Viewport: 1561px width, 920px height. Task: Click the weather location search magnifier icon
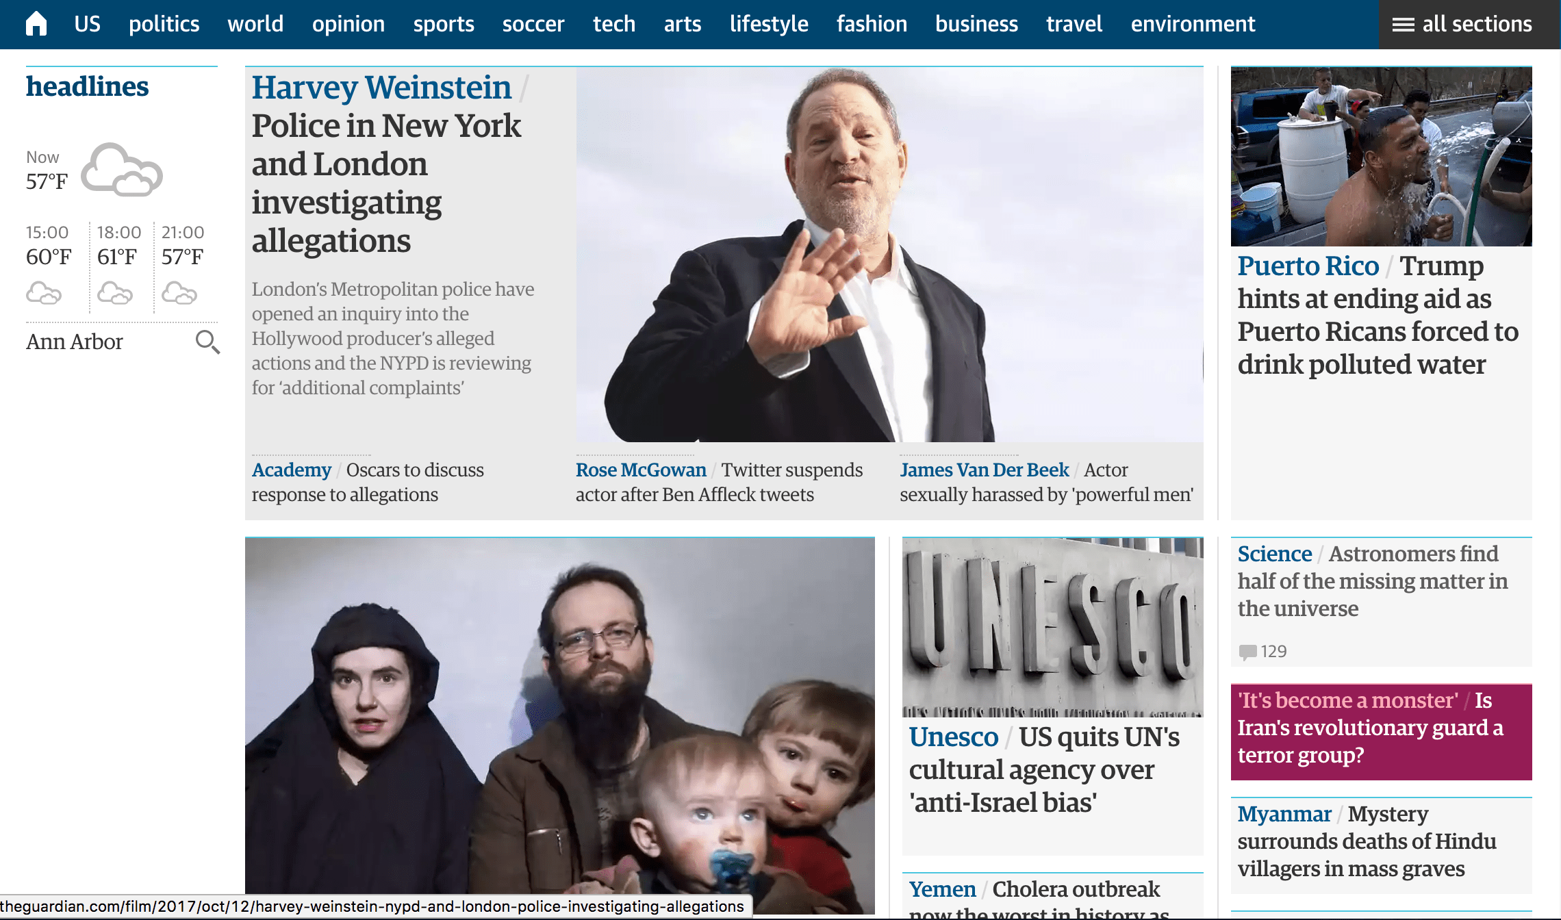click(207, 342)
